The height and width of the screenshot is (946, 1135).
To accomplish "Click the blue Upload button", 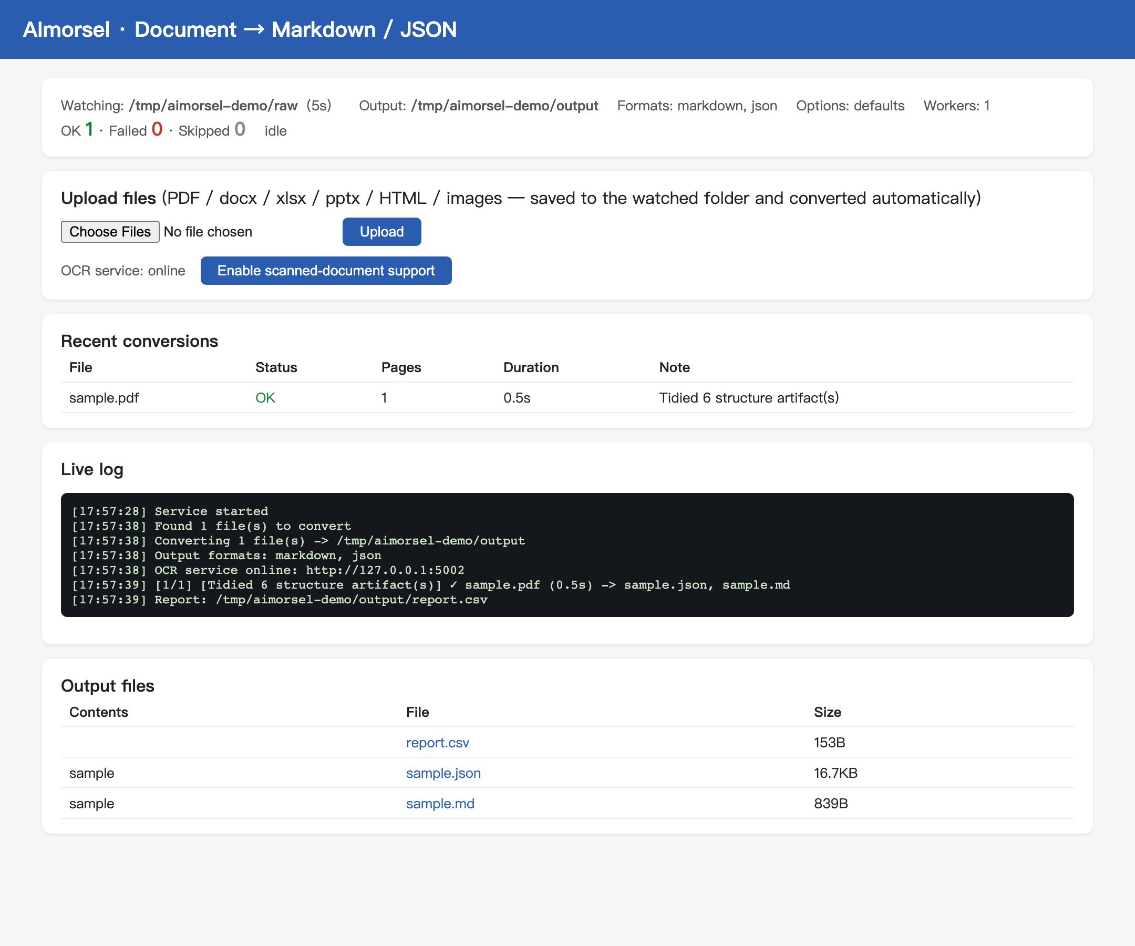I will coord(381,232).
